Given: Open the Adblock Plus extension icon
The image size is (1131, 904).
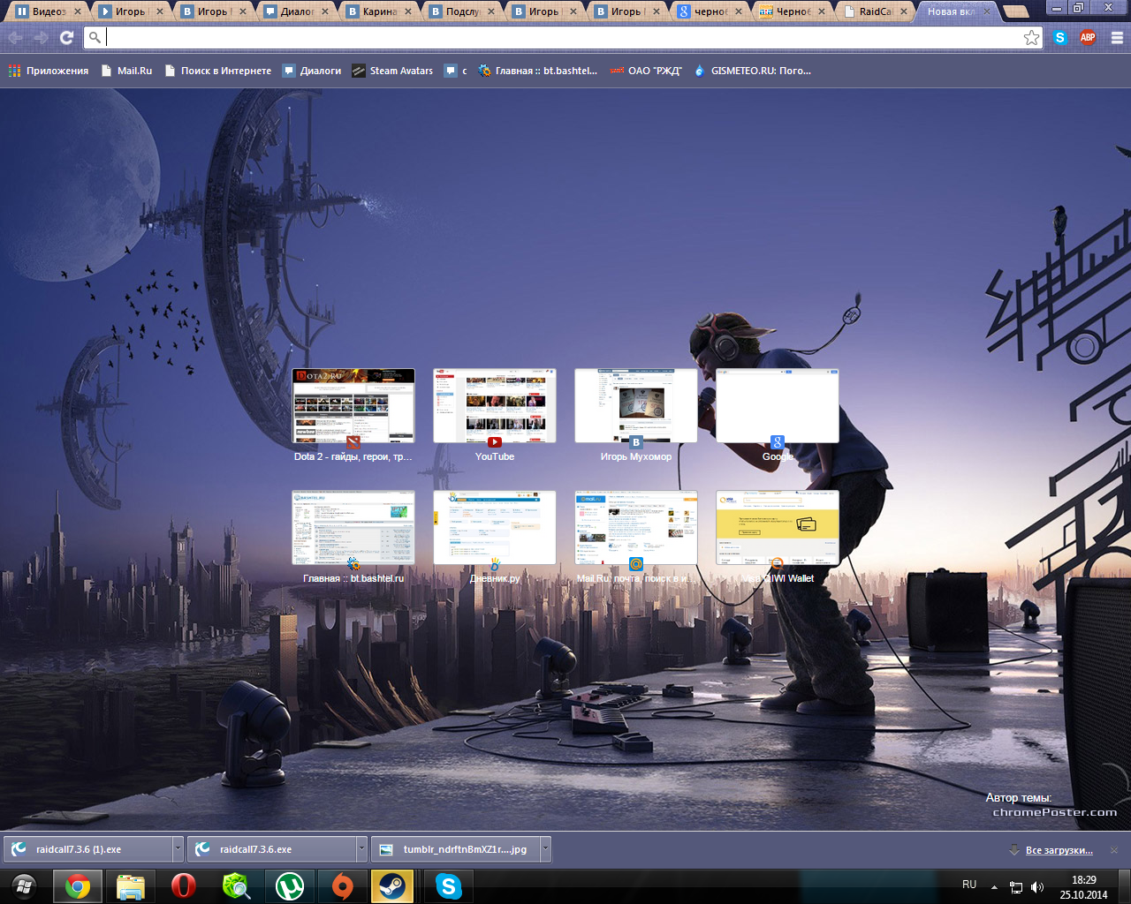Looking at the screenshot, I should 1088,37.
